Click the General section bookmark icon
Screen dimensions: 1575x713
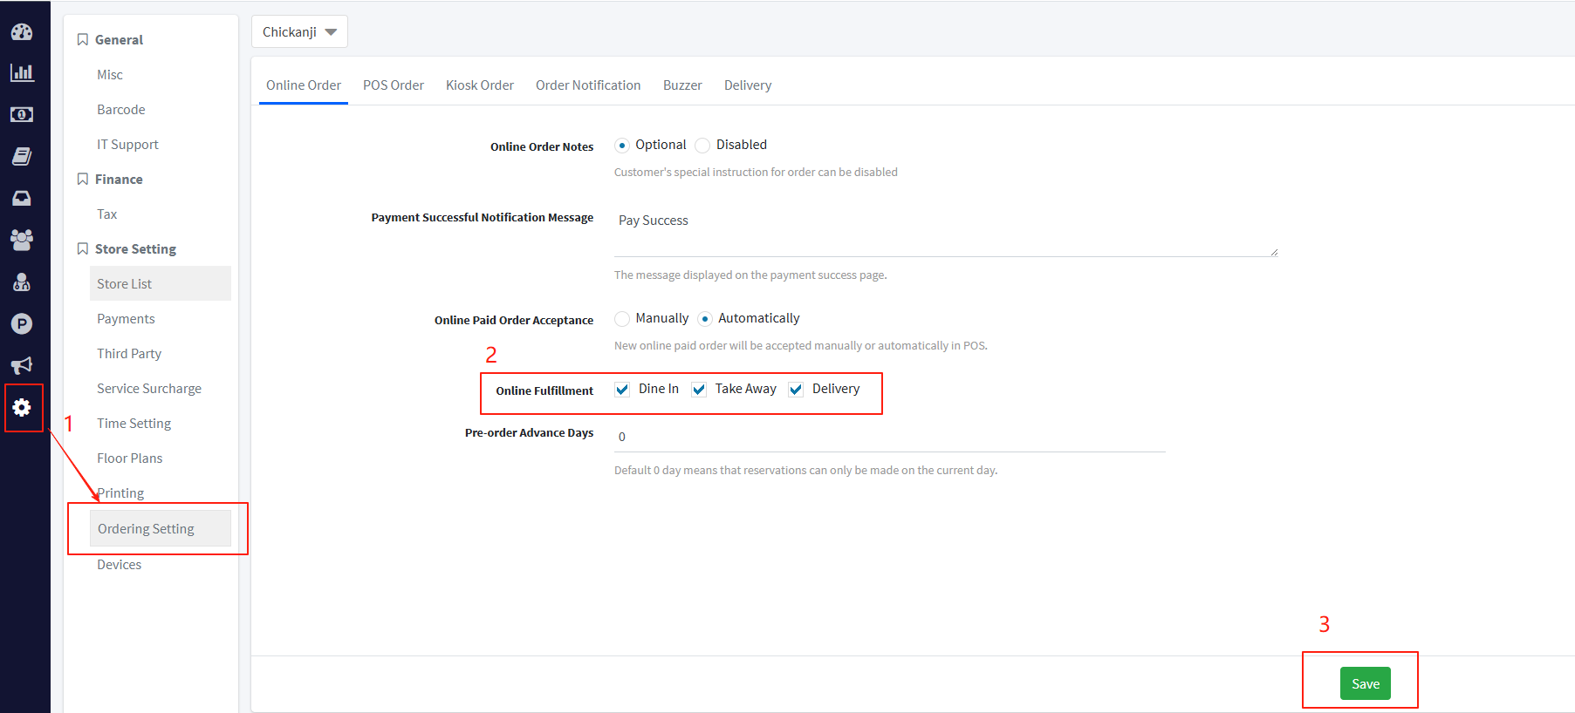[83, 39]
